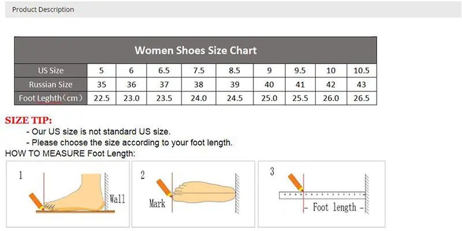Select US size 5 cell
This screenshot has width=462, height=231.
102,71
